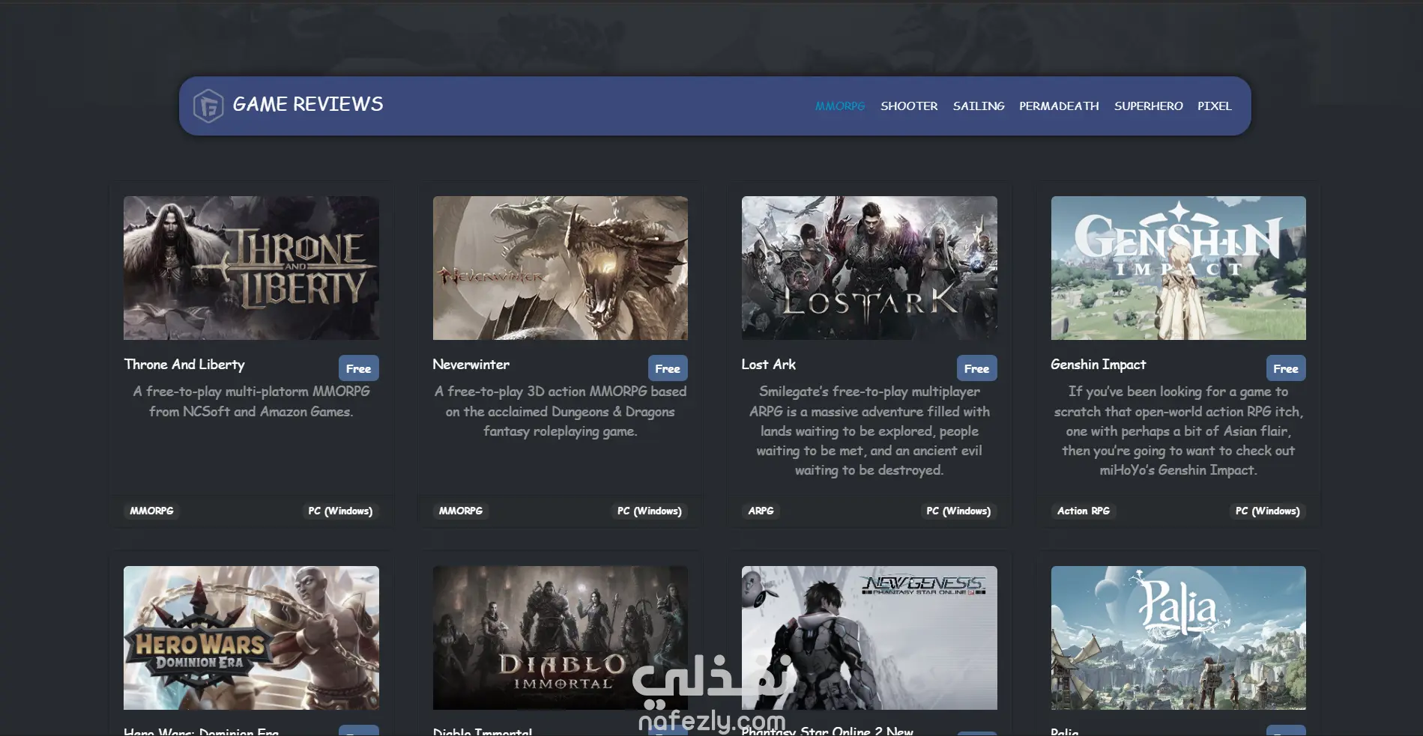The height and width of the screenshot is (736, 1423).
Task: Open the Neverwinter cover image
Action: [x=561, y=268]
